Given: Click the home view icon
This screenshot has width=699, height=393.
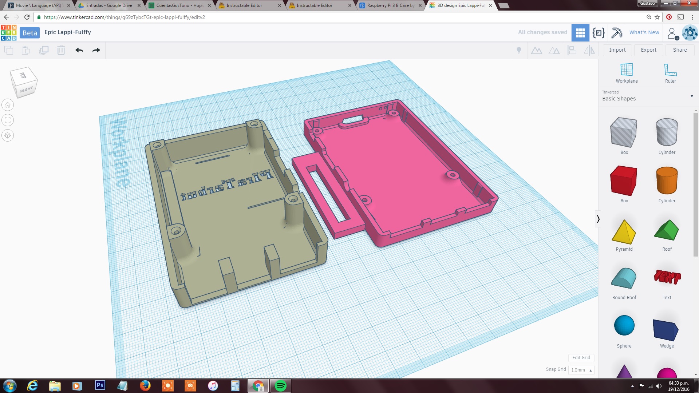Looking at the screenshot, I should [x=8, y=105].
